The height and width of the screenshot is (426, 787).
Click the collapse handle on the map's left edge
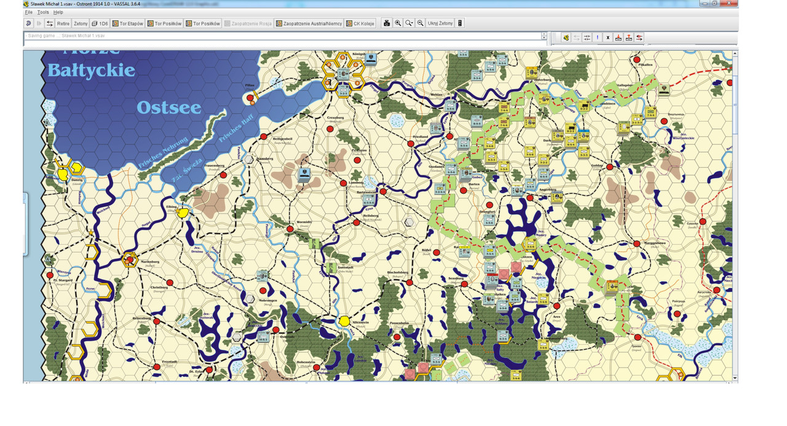(x=25, y=224)
